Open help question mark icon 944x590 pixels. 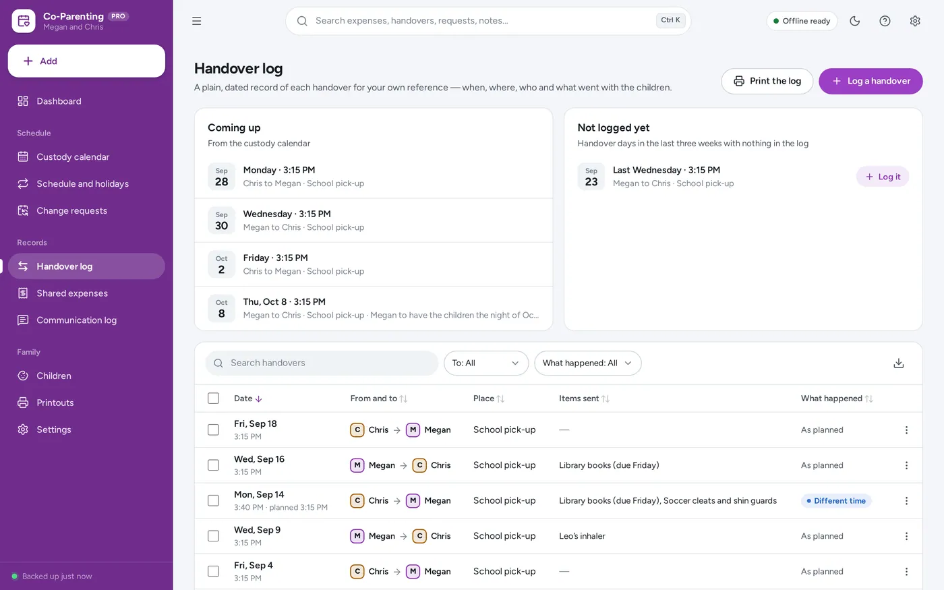pos(885,21)
